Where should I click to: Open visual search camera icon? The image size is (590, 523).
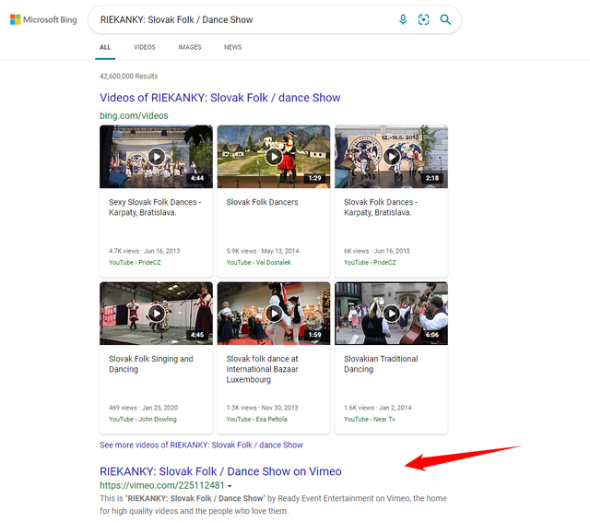423,19
